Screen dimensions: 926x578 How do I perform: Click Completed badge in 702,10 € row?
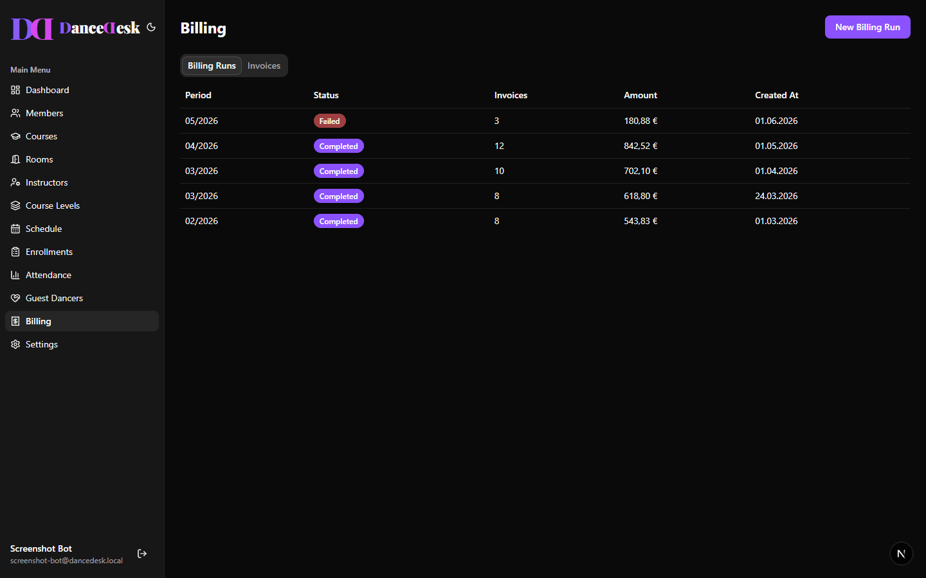point(338,171)
